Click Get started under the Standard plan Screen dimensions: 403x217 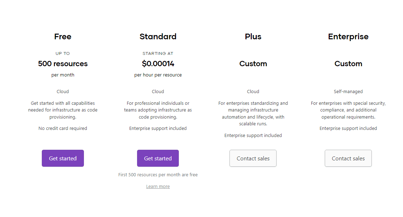(158, 158)
